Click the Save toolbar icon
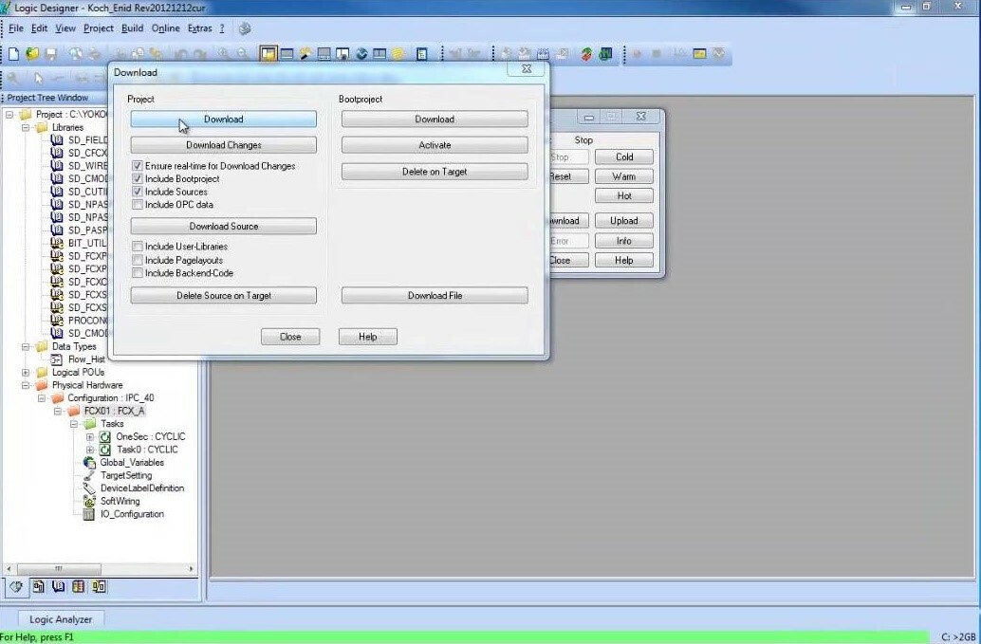This screenshot has width=981, height=644. [x=51, y=54]
